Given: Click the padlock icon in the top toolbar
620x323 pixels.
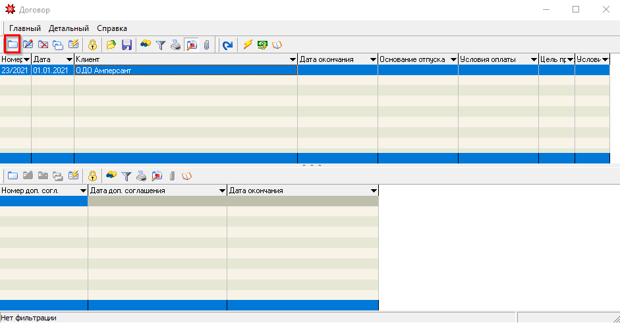Looking at the screenshot, I should (93, 45).
